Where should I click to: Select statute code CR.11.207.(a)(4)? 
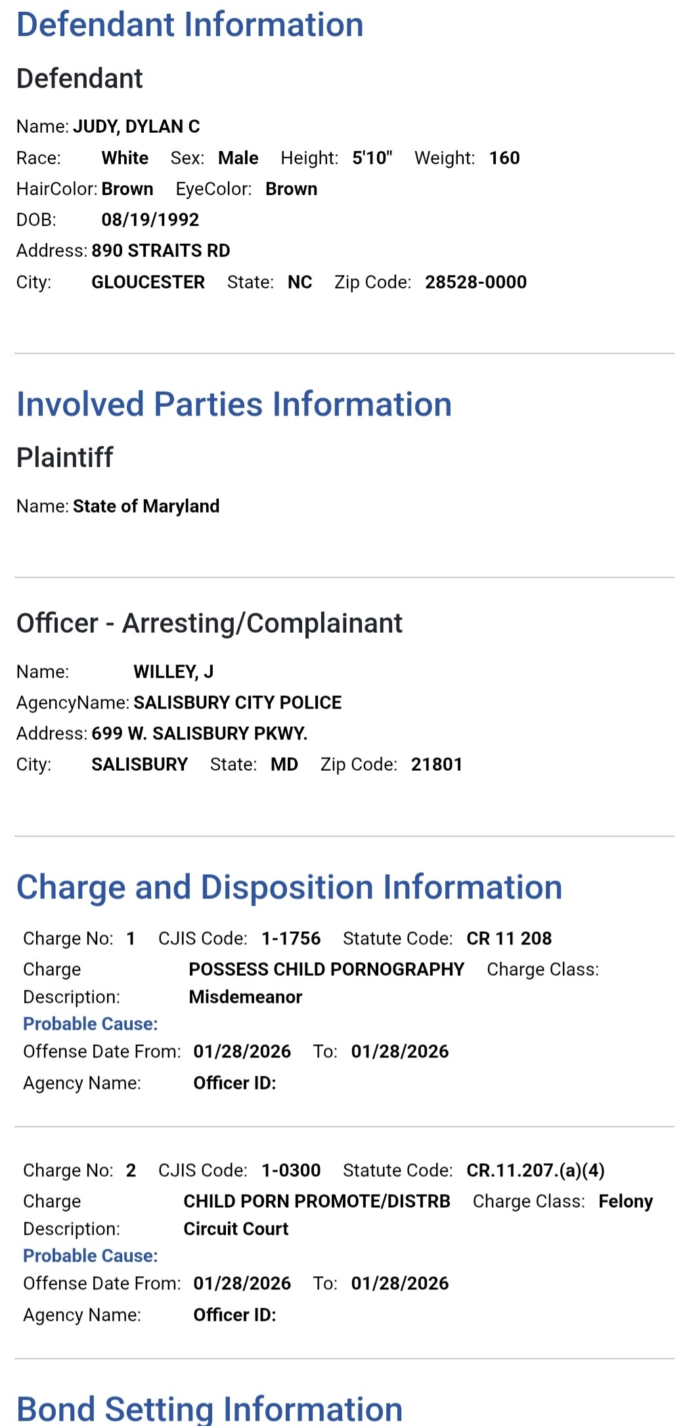[535, 1170]
